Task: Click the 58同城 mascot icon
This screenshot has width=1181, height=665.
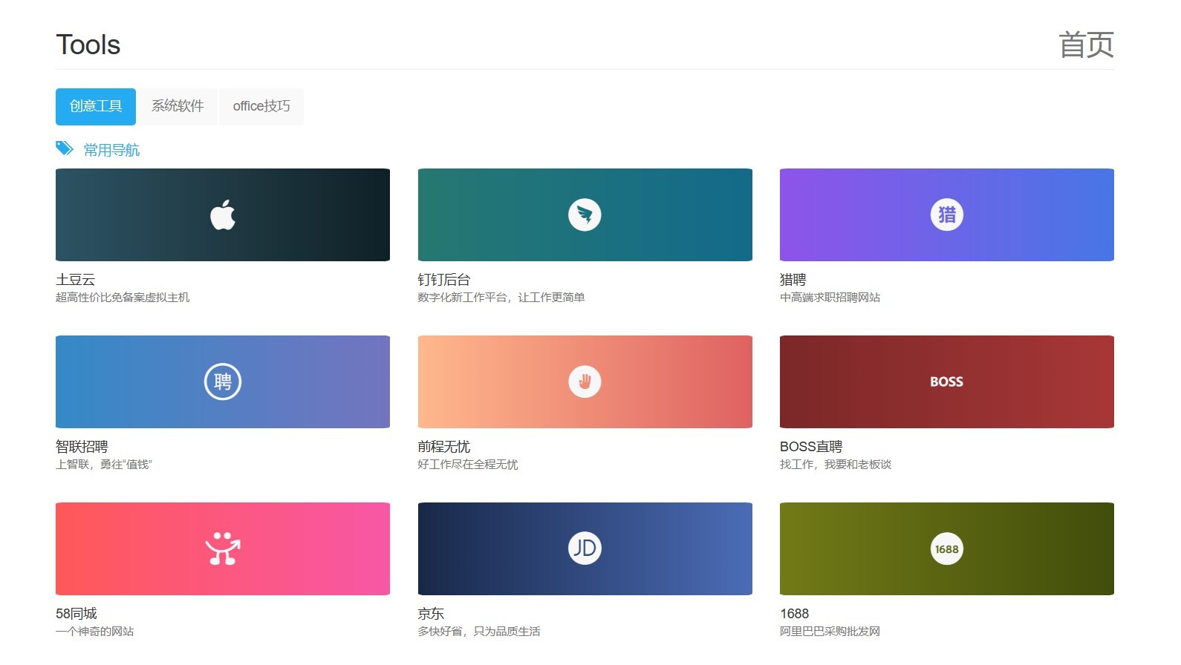Action: 223,548
